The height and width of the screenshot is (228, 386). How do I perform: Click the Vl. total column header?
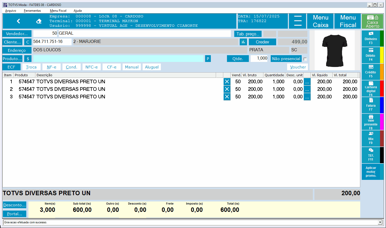tap(346, 75)
